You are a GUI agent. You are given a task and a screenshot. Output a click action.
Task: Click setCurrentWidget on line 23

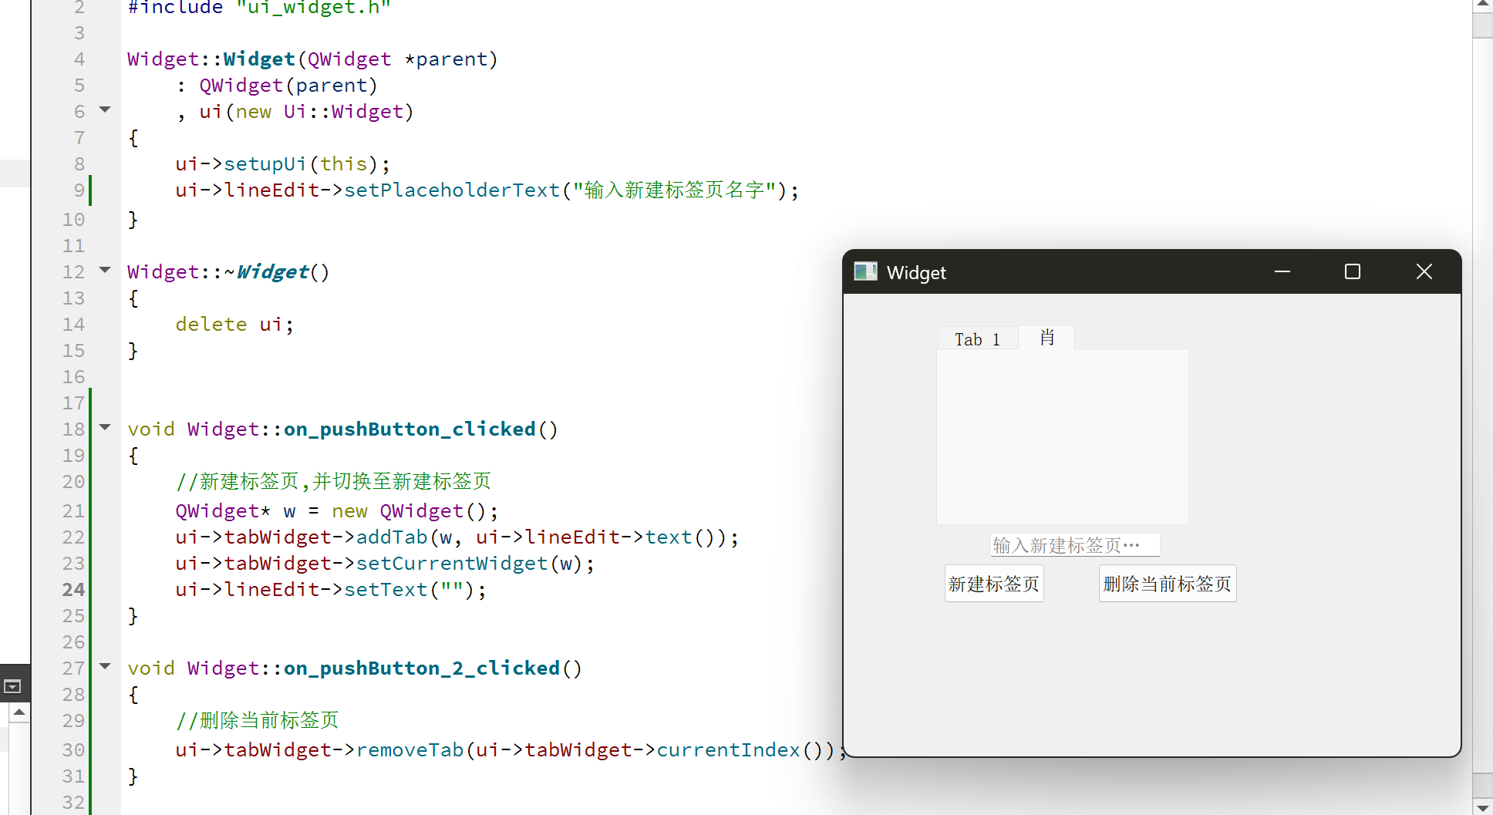452,564
